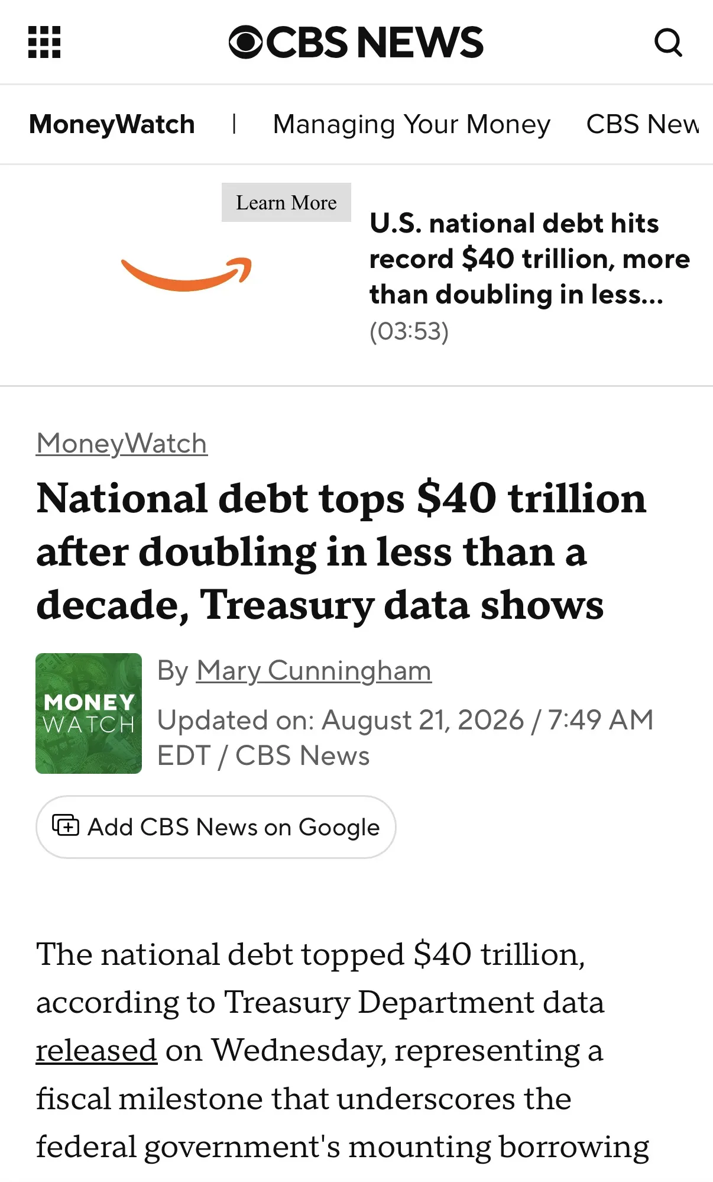Click the MoneyWatch green logo thumbnail

[x=89, y=713]
